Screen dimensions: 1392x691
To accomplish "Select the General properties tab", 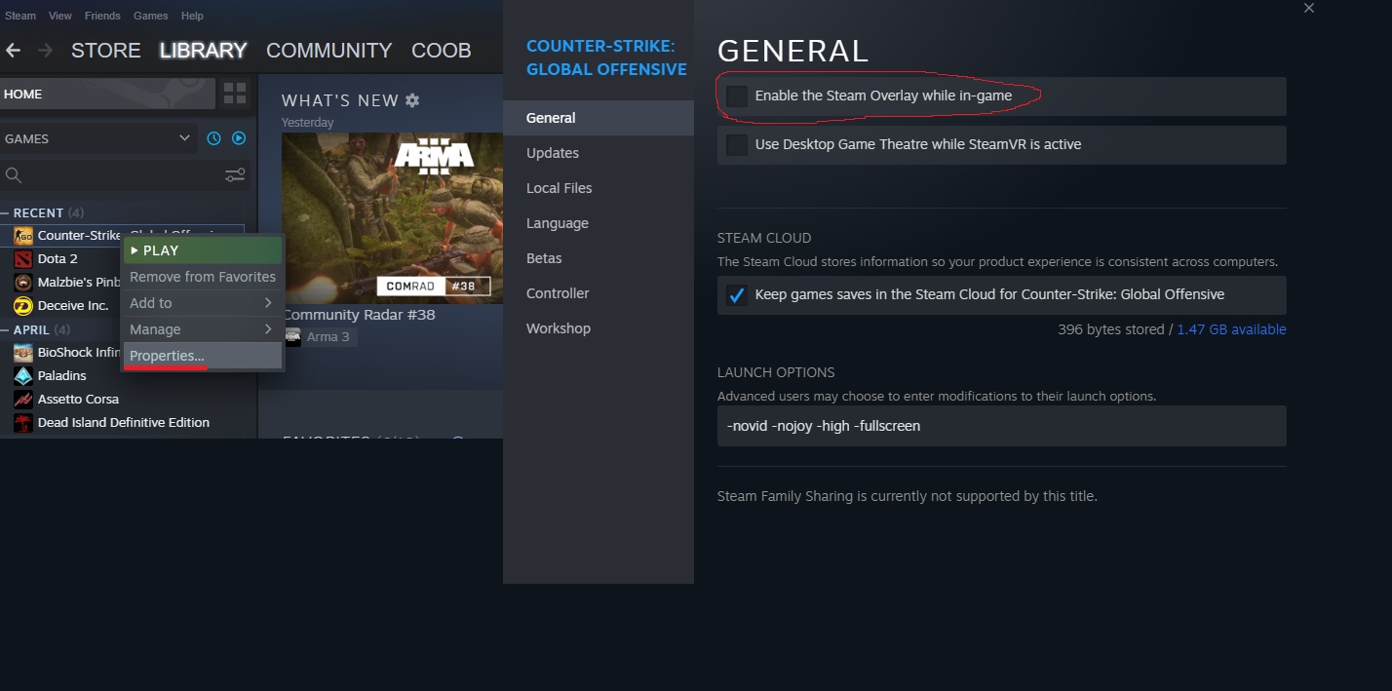I will click(599, 118).
